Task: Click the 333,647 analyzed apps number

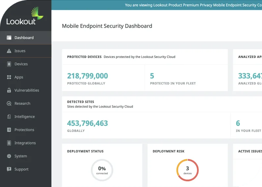Action: 250,76
